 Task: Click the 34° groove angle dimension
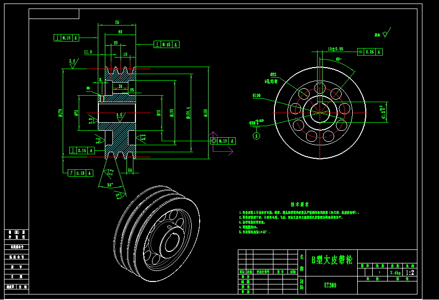[109, 185]
